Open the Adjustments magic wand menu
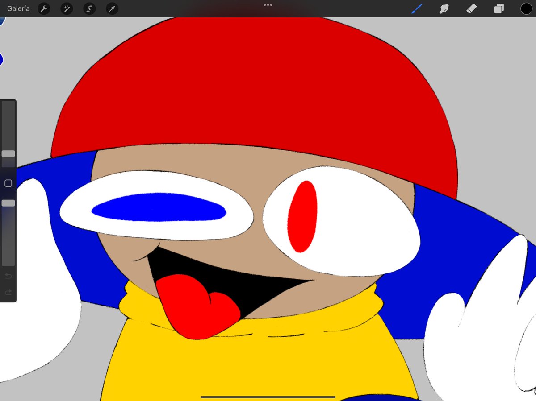536x401 pixels. coord(67,8)
